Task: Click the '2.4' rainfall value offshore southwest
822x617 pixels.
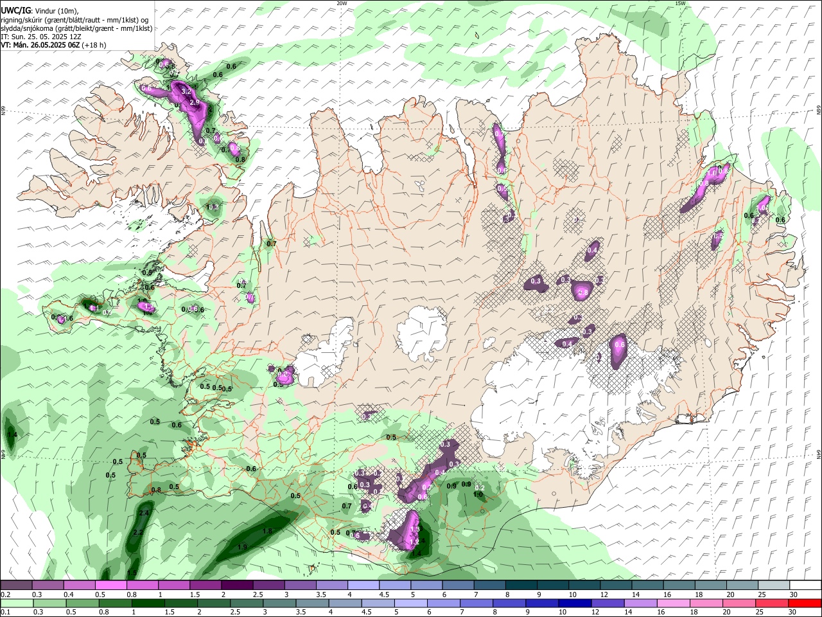Action: point(144,513)
